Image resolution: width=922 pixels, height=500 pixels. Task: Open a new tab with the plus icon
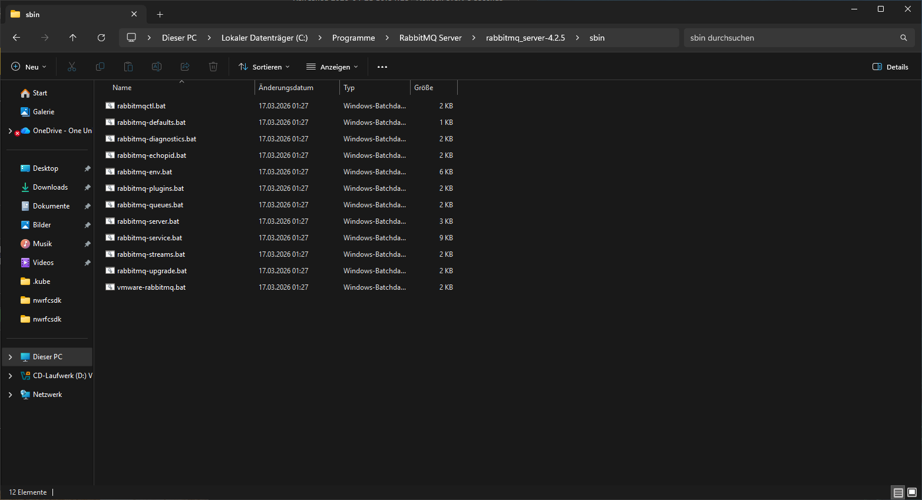click(160, 14)
